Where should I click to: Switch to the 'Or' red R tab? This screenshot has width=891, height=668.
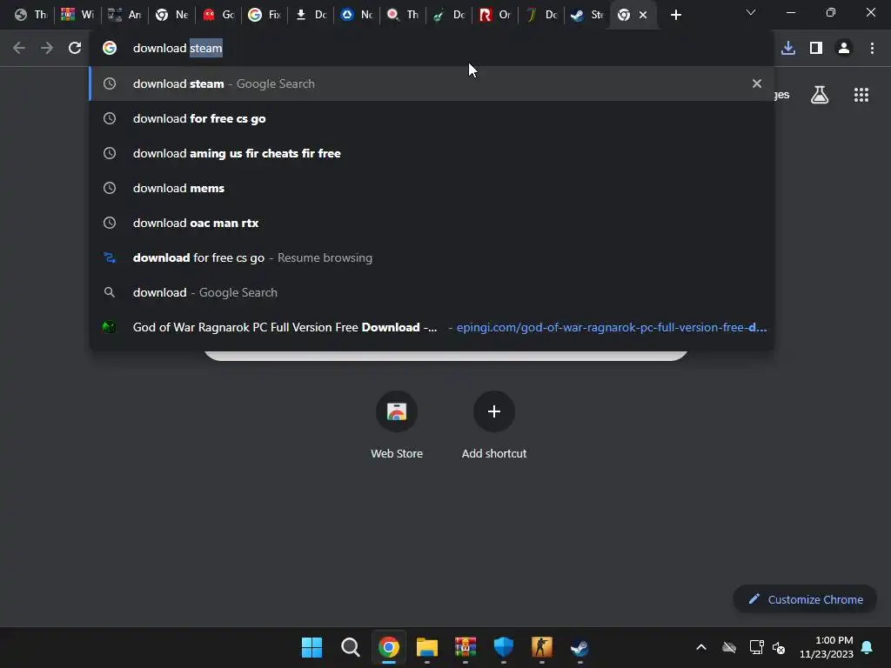495,15
